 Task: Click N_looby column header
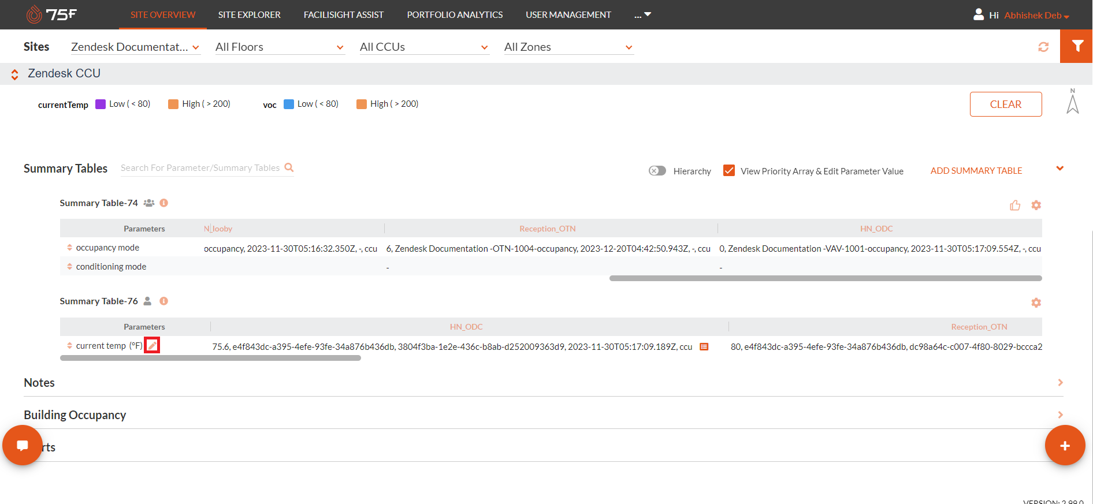(x=218, y=229)
